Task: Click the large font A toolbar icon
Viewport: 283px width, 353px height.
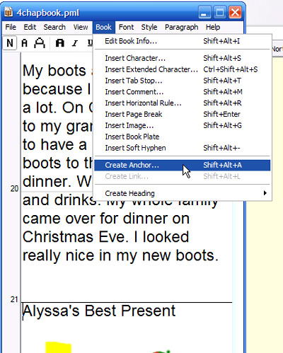Action: [x=40, y=43]
